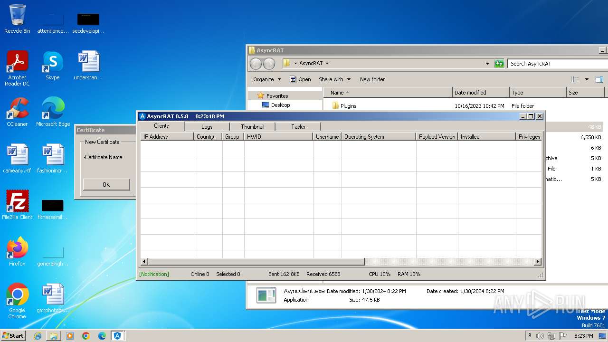This screenshot has height=342, width=608.
Task: Switch to the Tasks tab
Action: 298,127
